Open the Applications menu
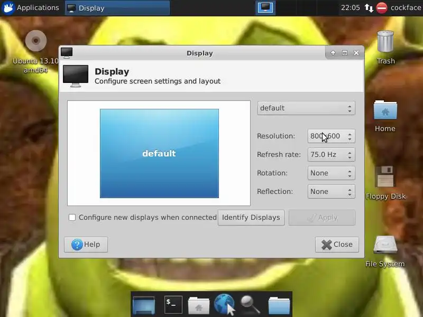The width and height of the screenshot is (423, 317). [x=30, y=8]
